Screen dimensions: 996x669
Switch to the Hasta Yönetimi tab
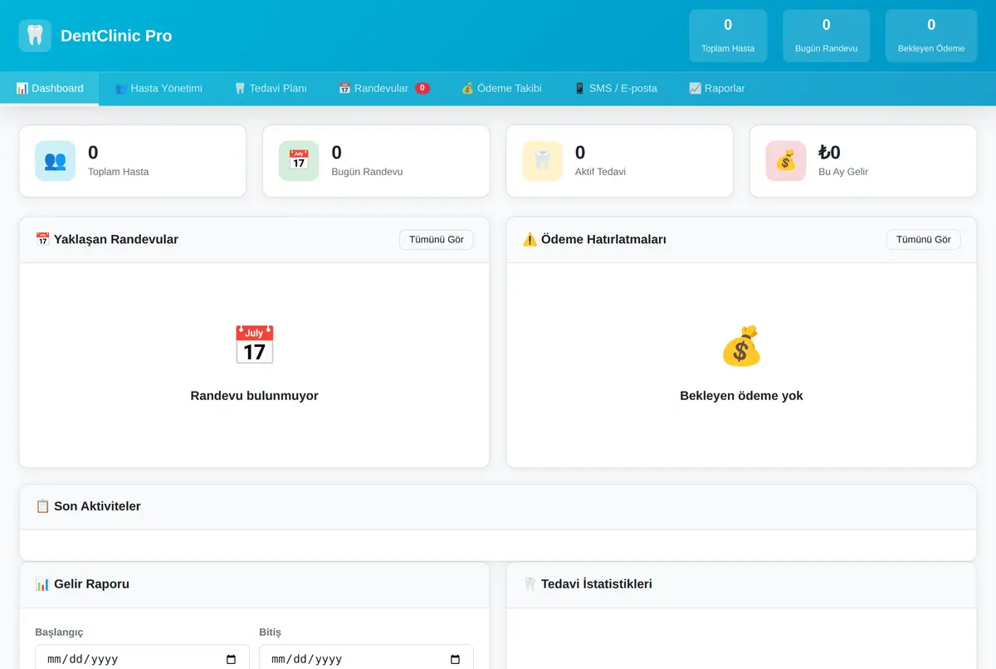coord(159,88)
